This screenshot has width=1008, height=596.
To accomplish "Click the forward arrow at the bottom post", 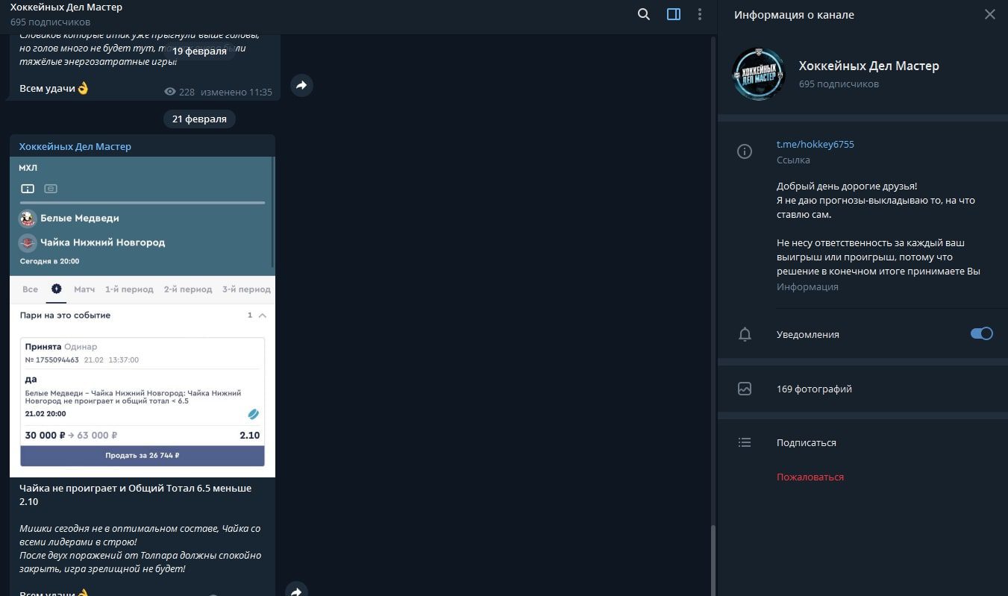I will tap(296, 592).
